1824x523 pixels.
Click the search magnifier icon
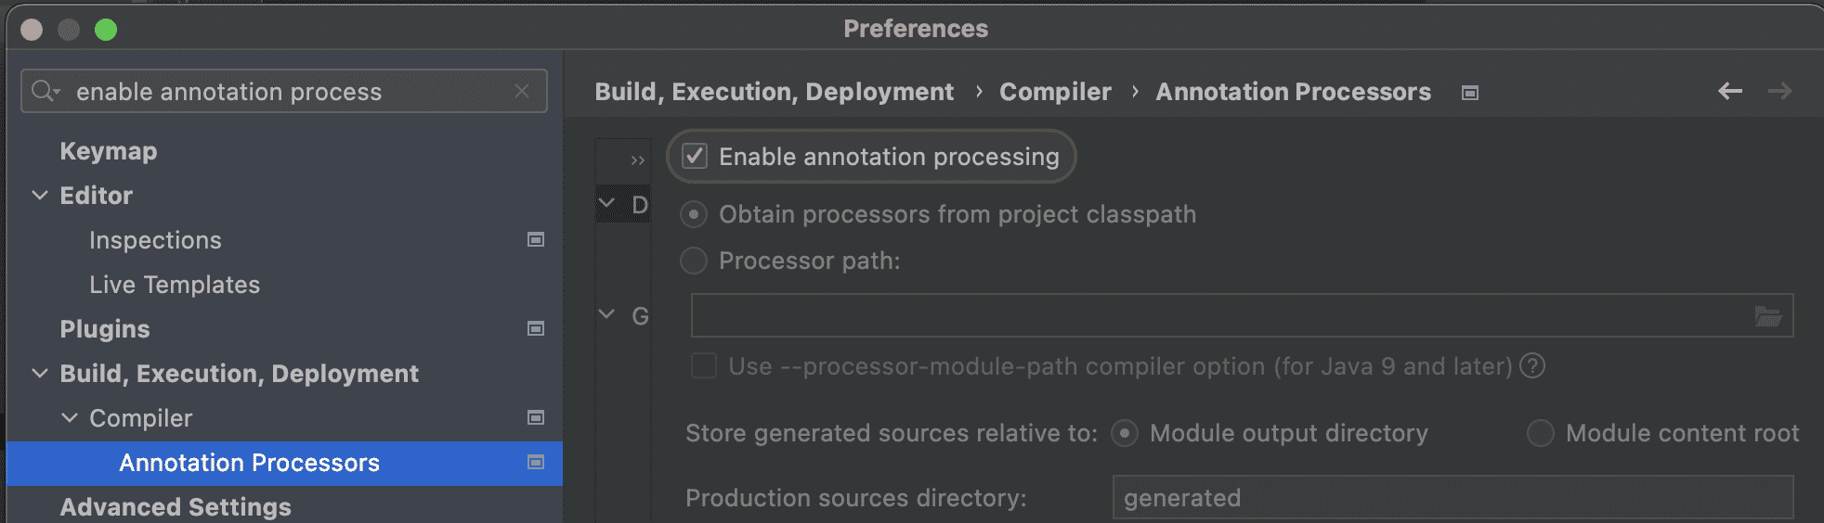43,91
